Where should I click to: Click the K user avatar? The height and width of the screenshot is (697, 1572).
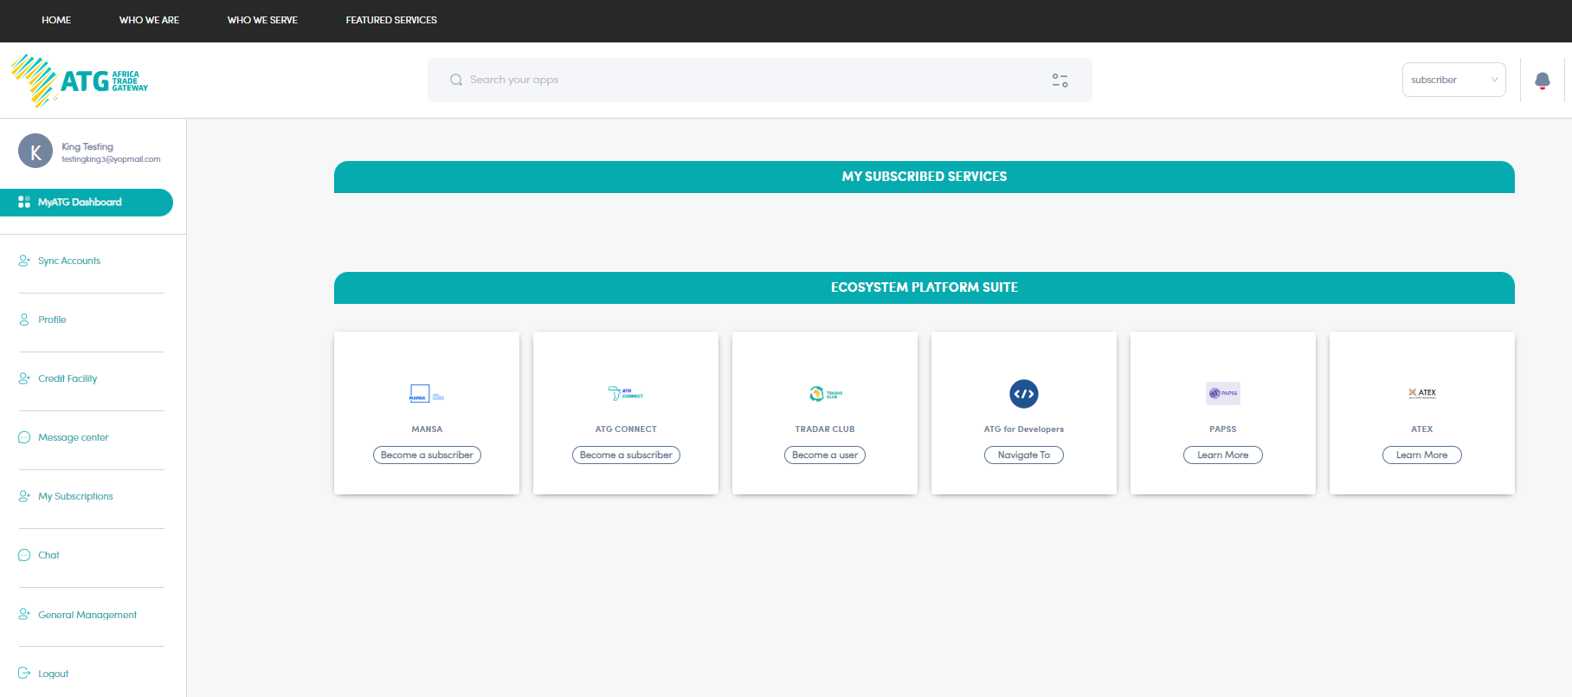tap(35, 151)
